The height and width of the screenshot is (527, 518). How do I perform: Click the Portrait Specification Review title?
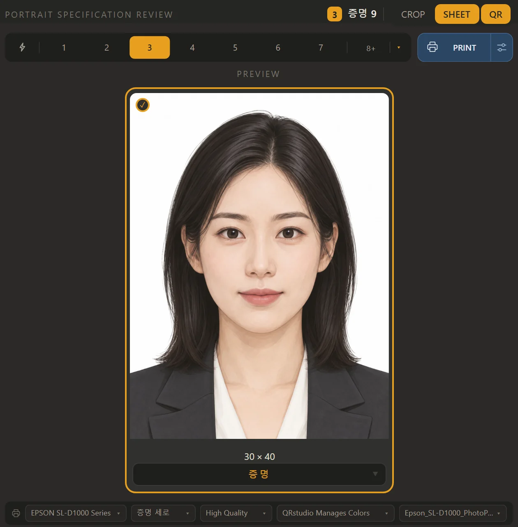[x=89, y=15]
